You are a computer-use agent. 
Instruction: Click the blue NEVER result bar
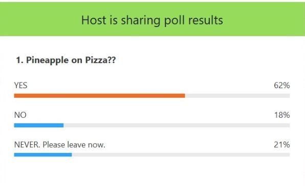[43, 154]
